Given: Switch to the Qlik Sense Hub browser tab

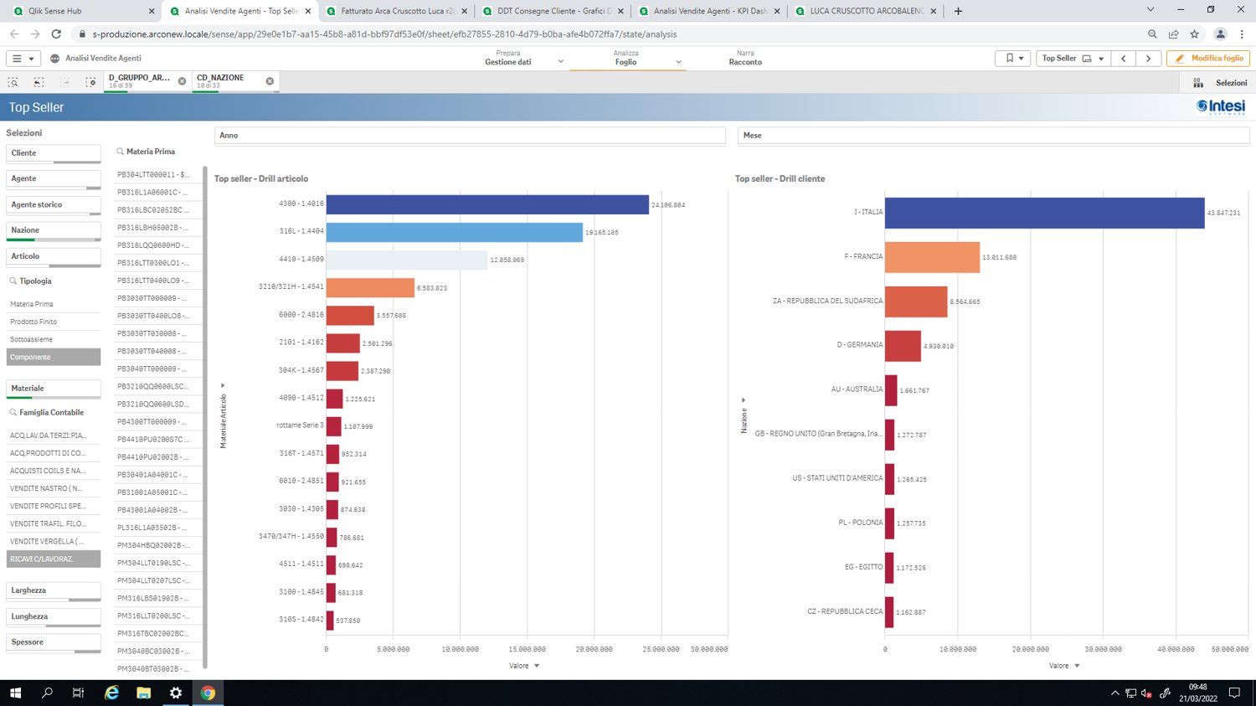Looking at the screenshot, I should coord(80,11).
